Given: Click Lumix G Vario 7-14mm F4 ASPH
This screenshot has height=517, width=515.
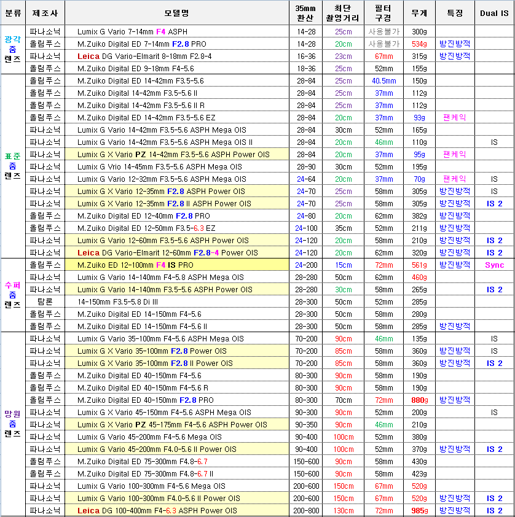Looking at the screenshot, I should point(132,32).
